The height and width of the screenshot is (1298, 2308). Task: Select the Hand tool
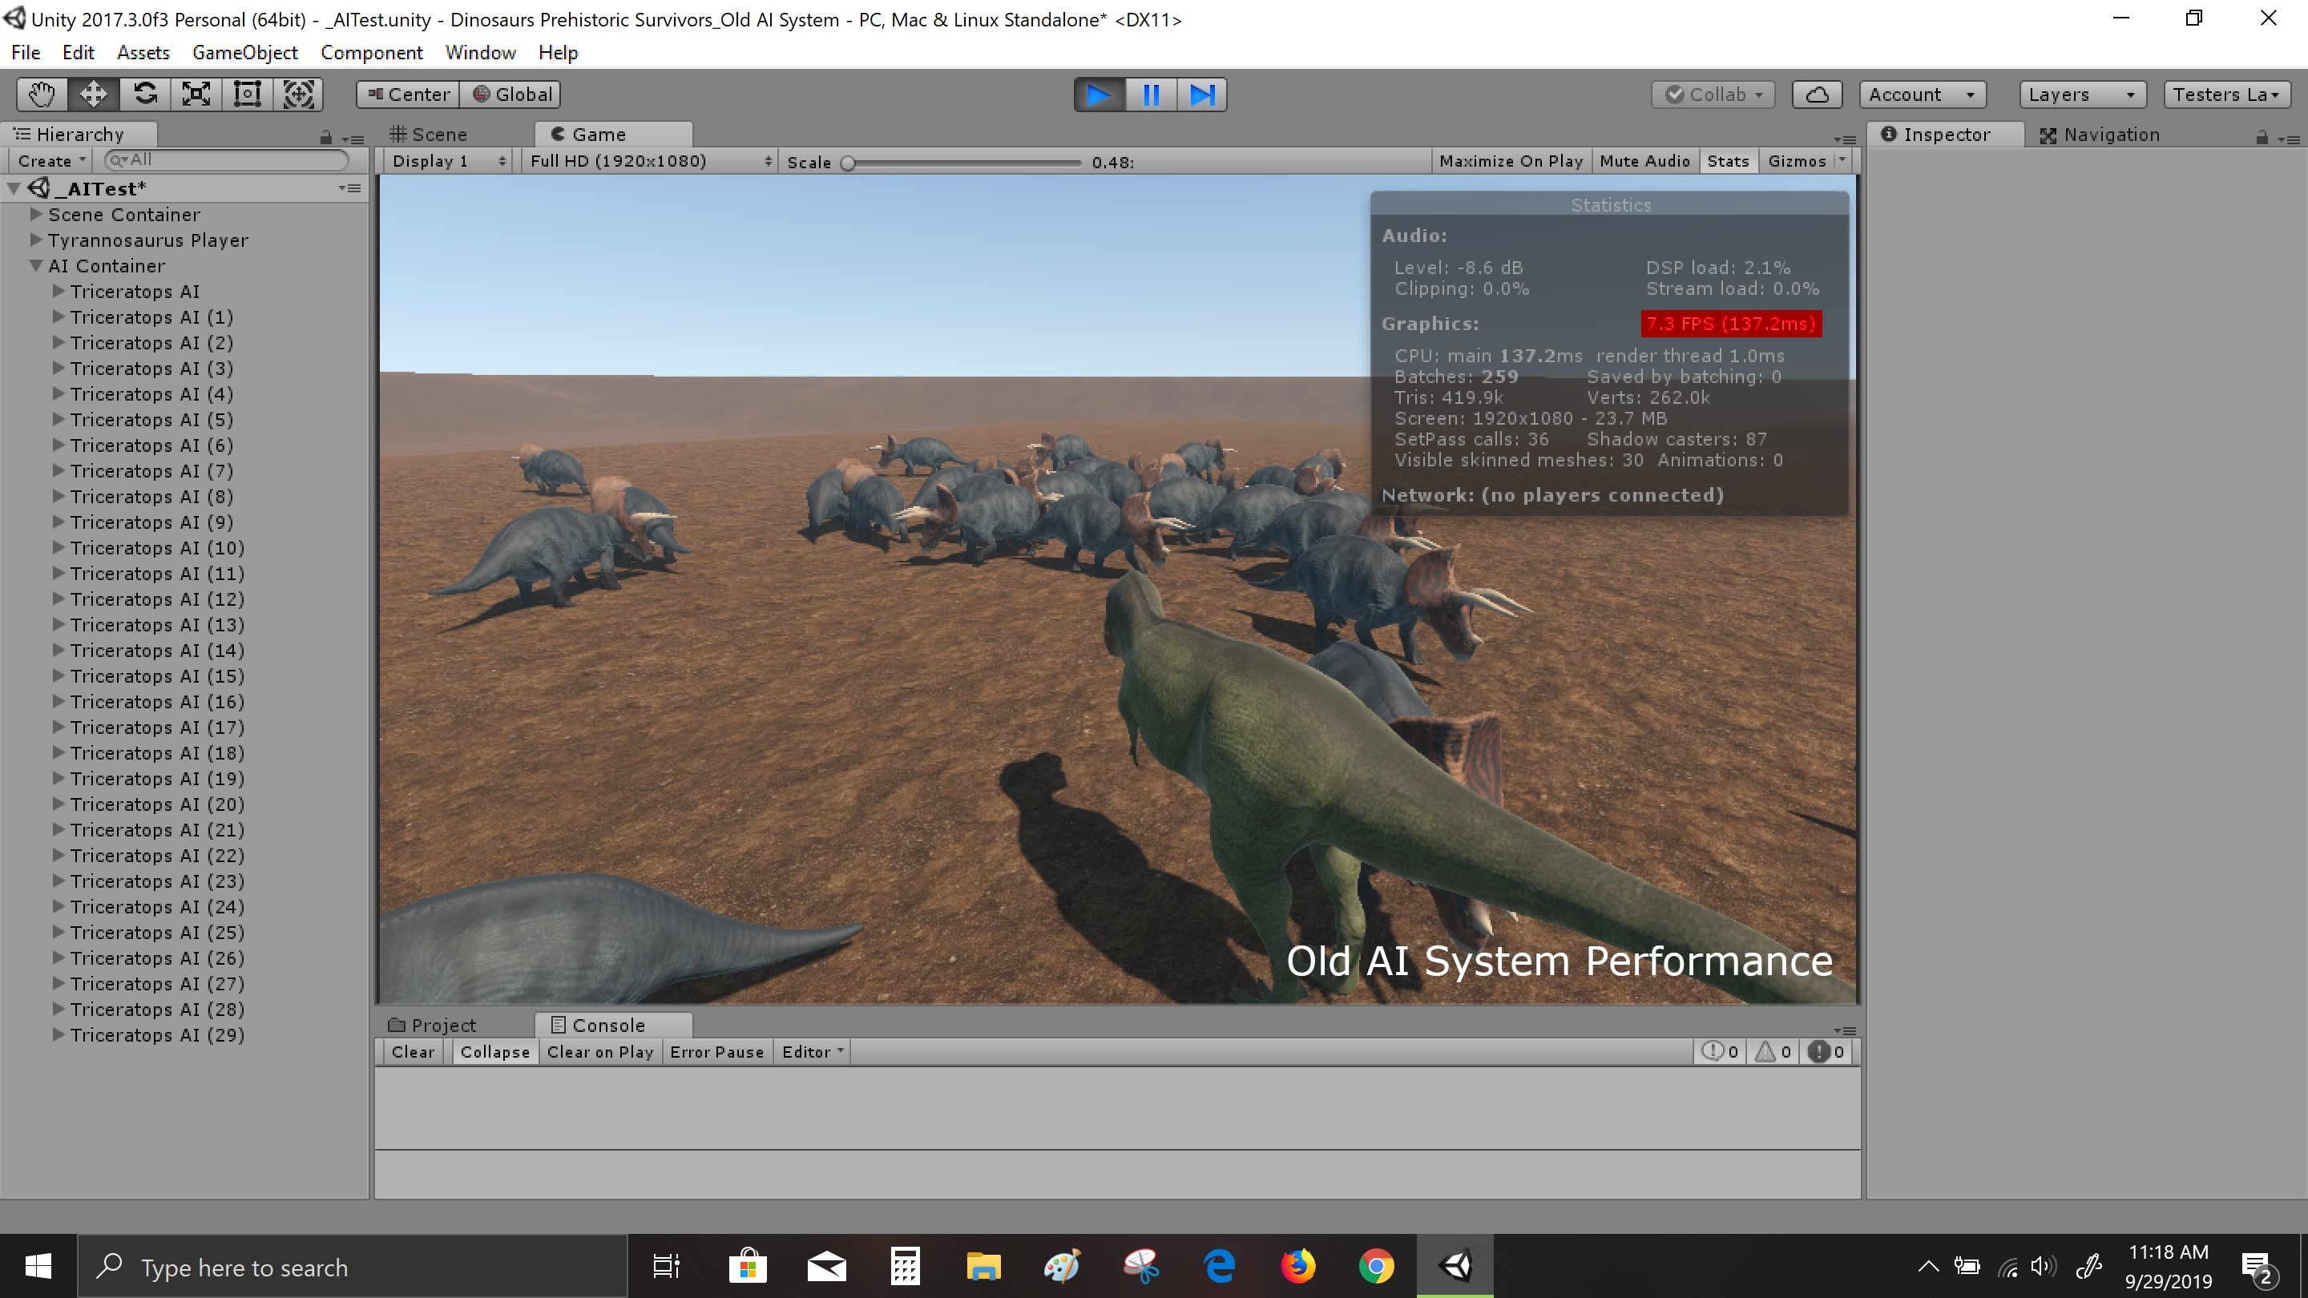[42, 94]
